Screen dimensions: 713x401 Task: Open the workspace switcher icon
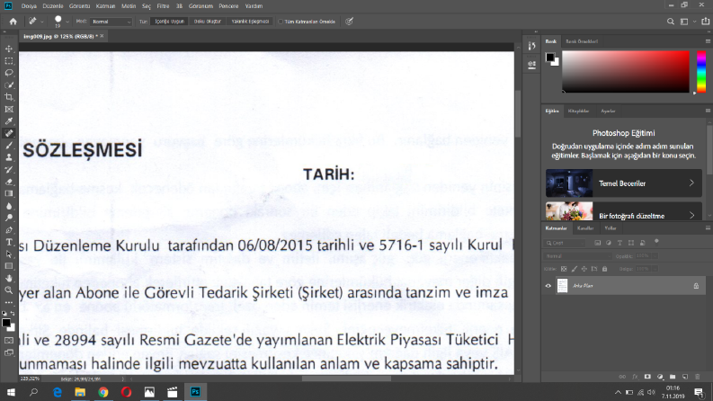tap(684, 22)
